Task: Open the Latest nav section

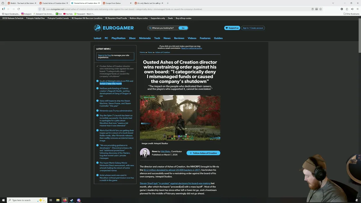Action: coord(97,38)
